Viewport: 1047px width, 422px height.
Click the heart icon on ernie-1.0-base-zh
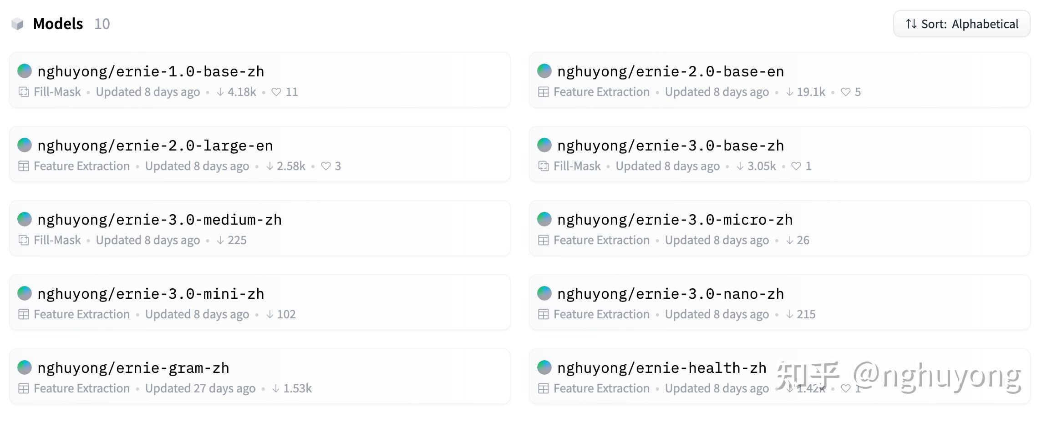pyautogui.click(x=276, y=92)
